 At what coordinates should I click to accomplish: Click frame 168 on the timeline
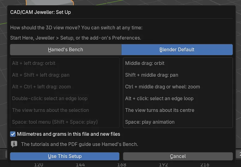click(x=122, y=165)
